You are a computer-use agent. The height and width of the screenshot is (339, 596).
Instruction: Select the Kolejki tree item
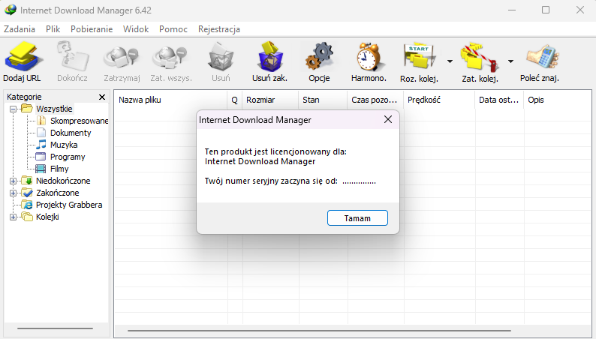point(47,217)
